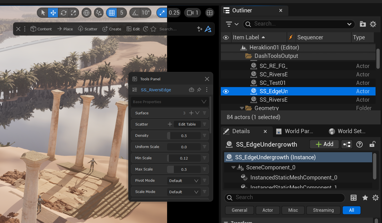Click the SS_RiversEdge tool name link
This screenshot has width=382, height=223.
(x=156, y=90)
